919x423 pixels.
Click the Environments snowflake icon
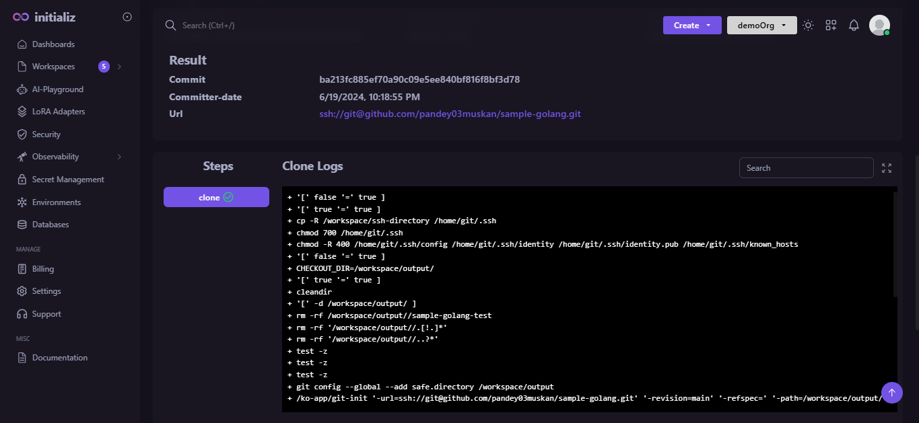pyautogui.click(x=21, y=202)
